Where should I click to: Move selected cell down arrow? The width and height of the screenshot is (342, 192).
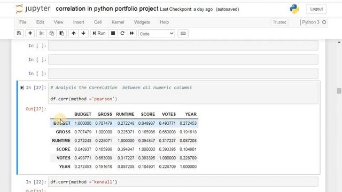tap(83, 33)
